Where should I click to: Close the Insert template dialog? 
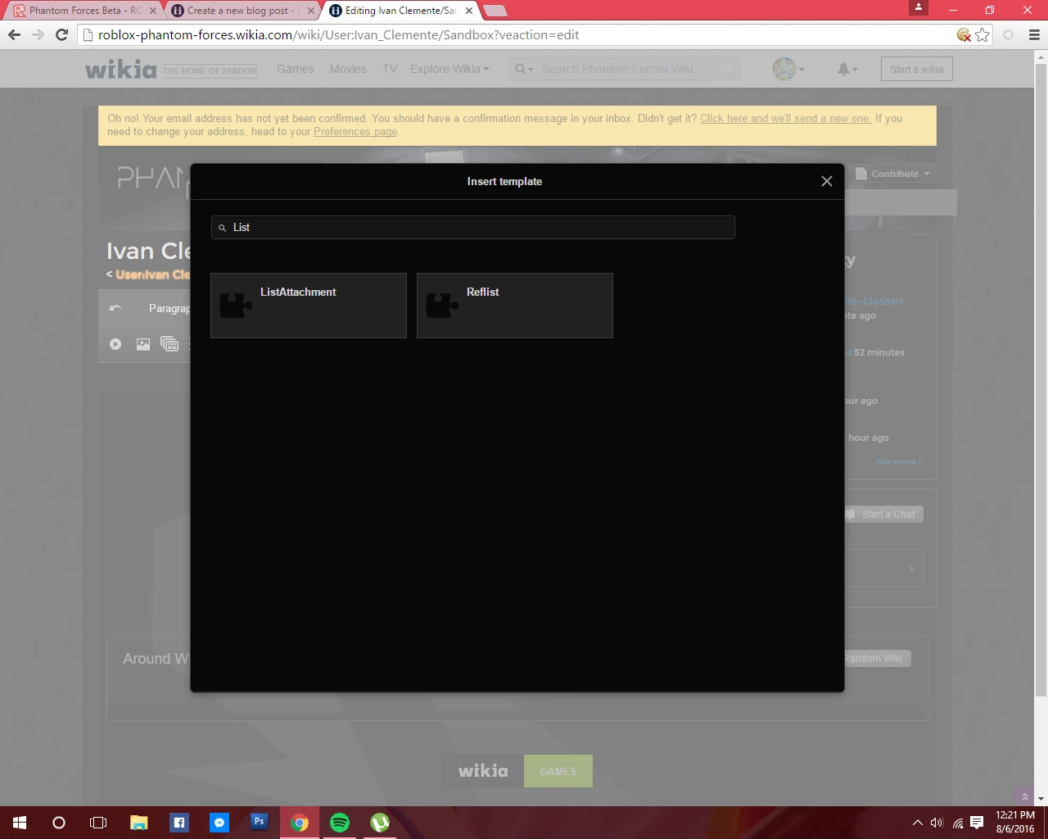click(827, 181)
